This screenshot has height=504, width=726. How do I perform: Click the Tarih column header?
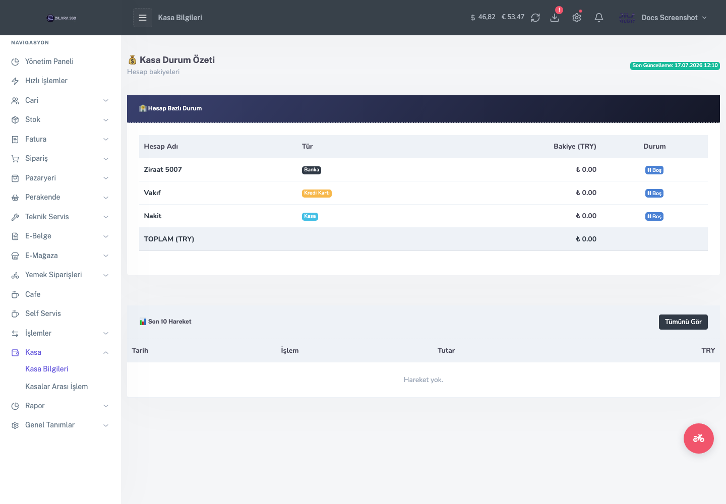140,350
